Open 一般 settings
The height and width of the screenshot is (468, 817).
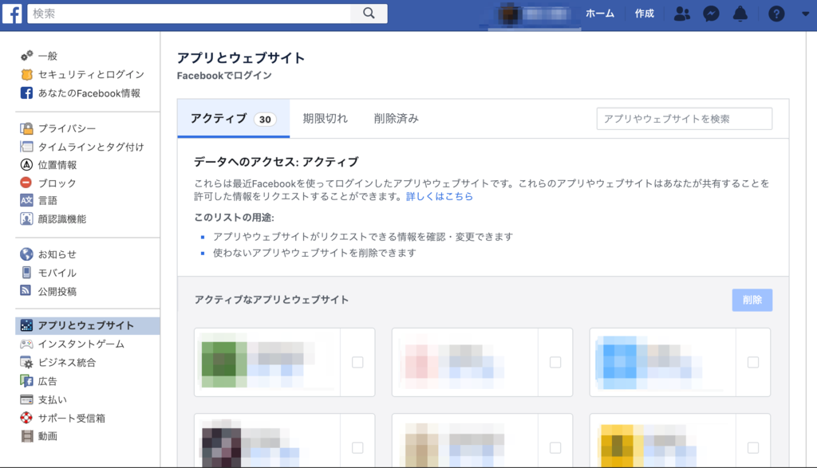(47, 56)
